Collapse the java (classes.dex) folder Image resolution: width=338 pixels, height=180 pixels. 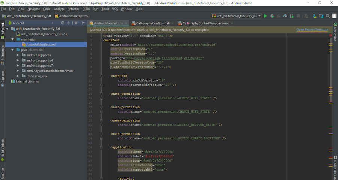[x=13, y=50]
